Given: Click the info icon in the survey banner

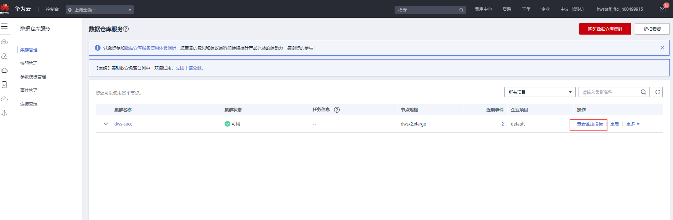Looking at the screenshot, I should [97, 48].
